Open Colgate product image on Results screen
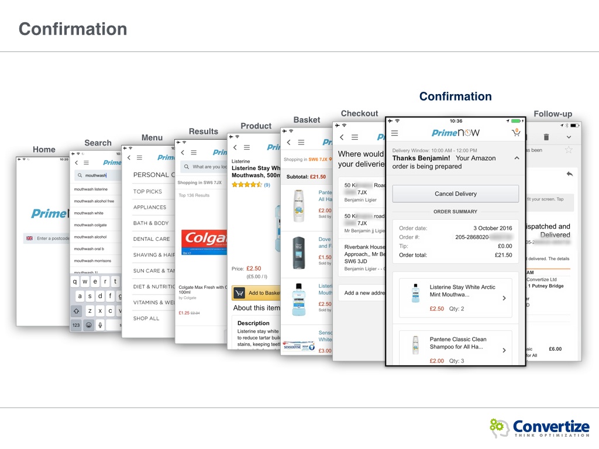Screen dimensions: 599x449 click(x=204, y=242)
